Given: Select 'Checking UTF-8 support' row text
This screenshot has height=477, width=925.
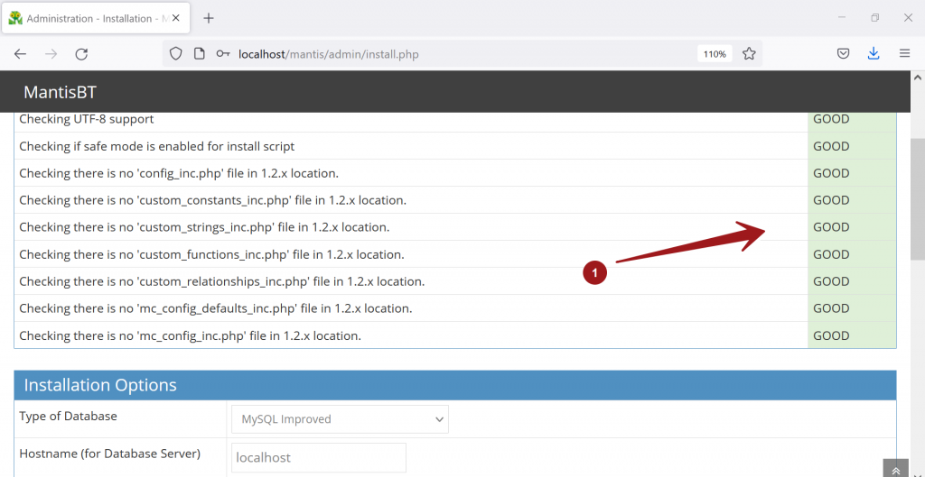Looking at the screenshot, I should (x=87, y=119).
